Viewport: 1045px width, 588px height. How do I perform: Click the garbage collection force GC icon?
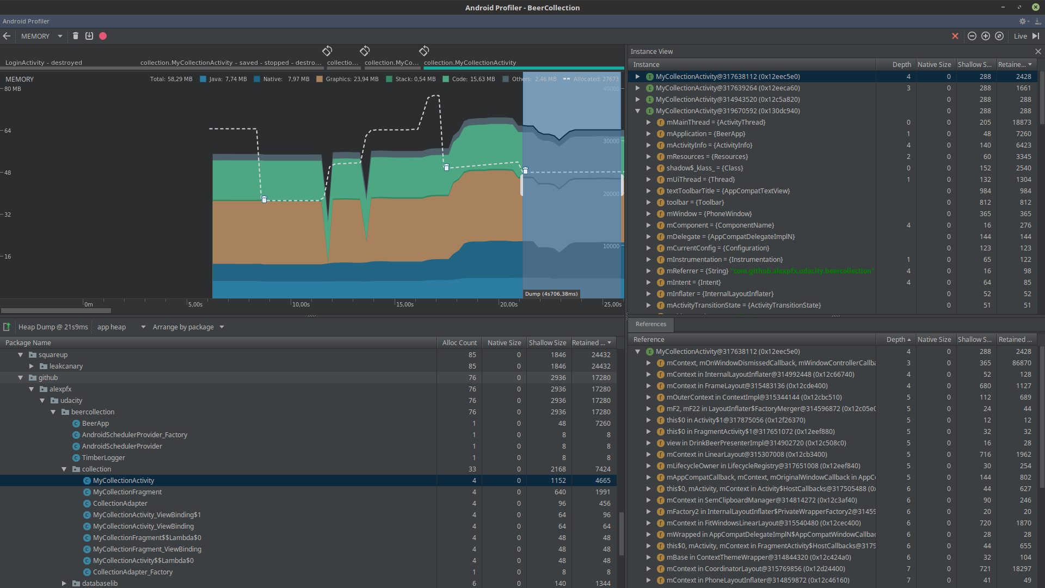point(75,36)
